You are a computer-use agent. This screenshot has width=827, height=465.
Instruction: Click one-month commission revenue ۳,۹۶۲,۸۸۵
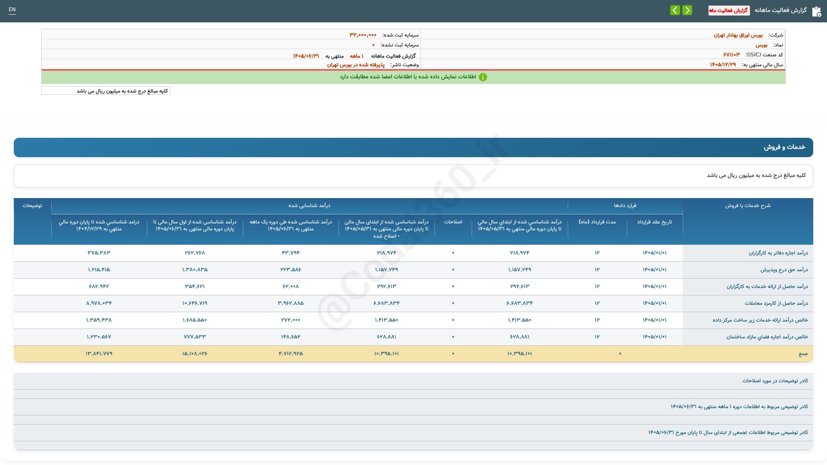click(x=291, y=303)
